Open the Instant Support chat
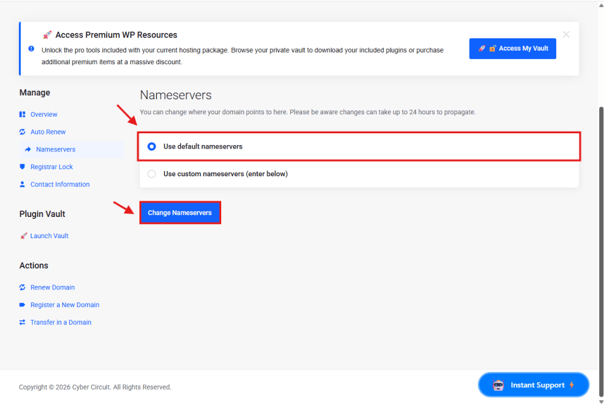The image size is (604, 405). pos(533,385)
